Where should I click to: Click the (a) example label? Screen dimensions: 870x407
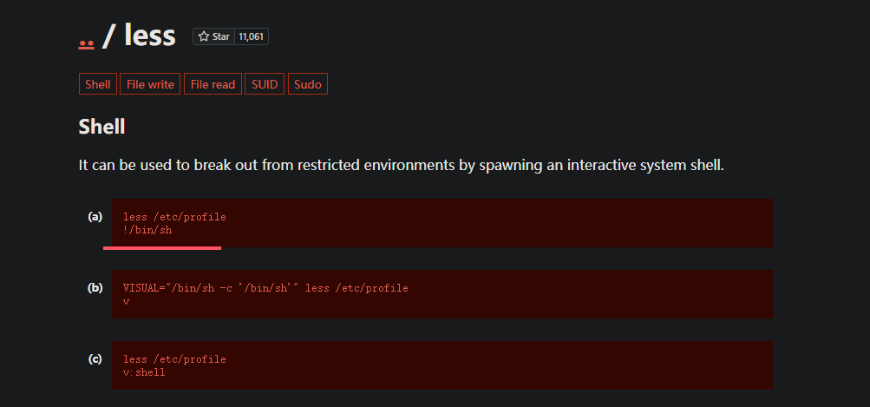tap(95, 216)
